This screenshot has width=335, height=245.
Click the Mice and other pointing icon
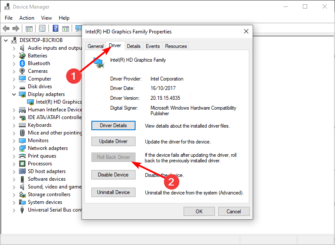point(22,133)
